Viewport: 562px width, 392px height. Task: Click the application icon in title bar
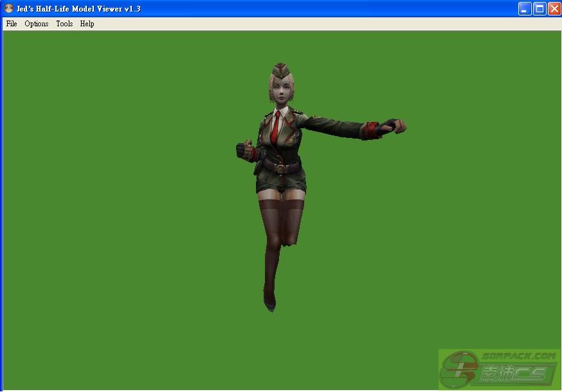[9, 8]
